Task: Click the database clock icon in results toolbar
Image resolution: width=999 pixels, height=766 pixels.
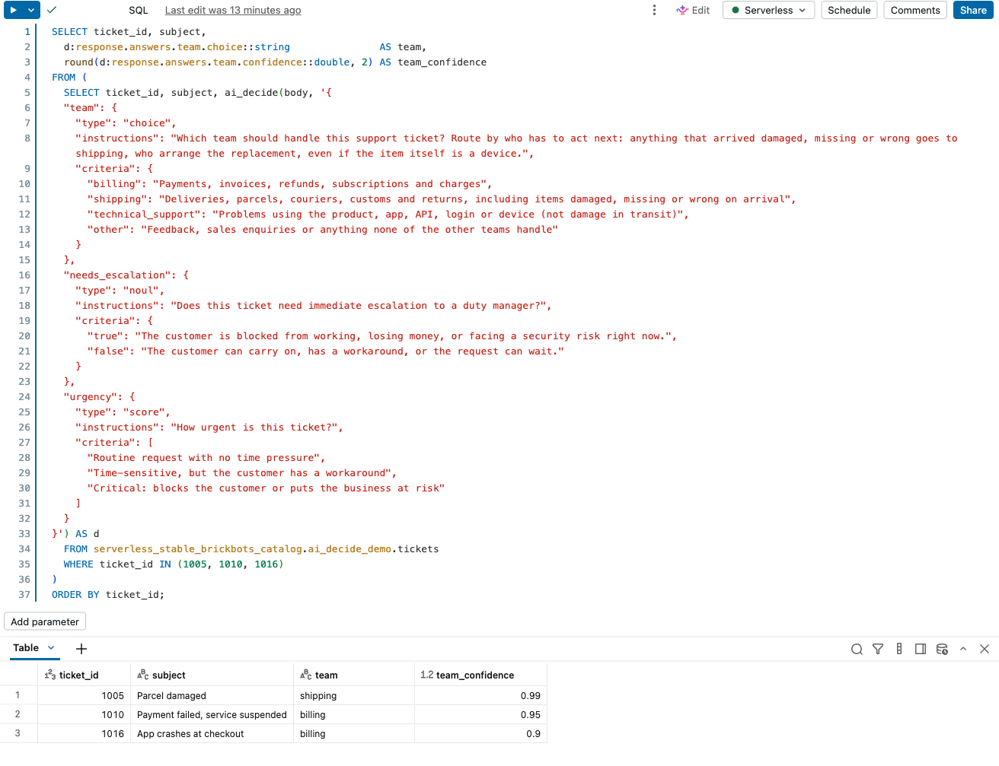Action: point(942,649)
